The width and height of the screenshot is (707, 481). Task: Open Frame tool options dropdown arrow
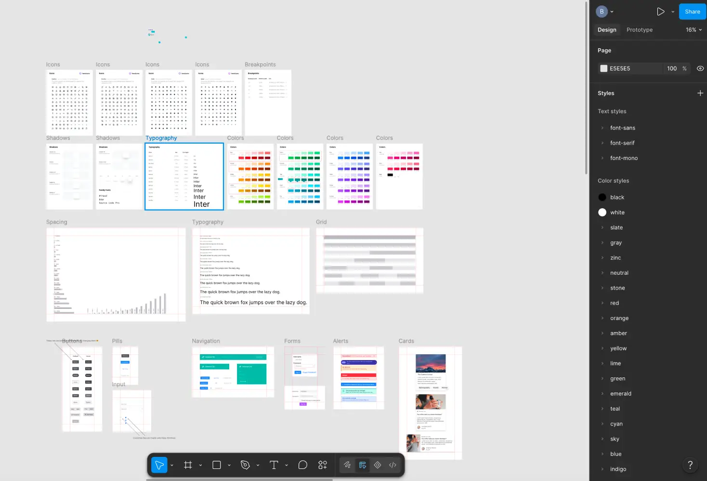[200, 465]
